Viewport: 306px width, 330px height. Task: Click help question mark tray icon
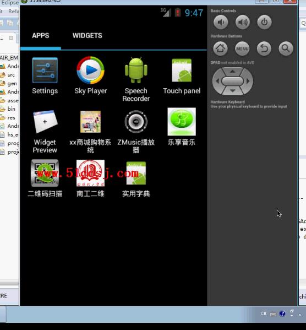282,313
